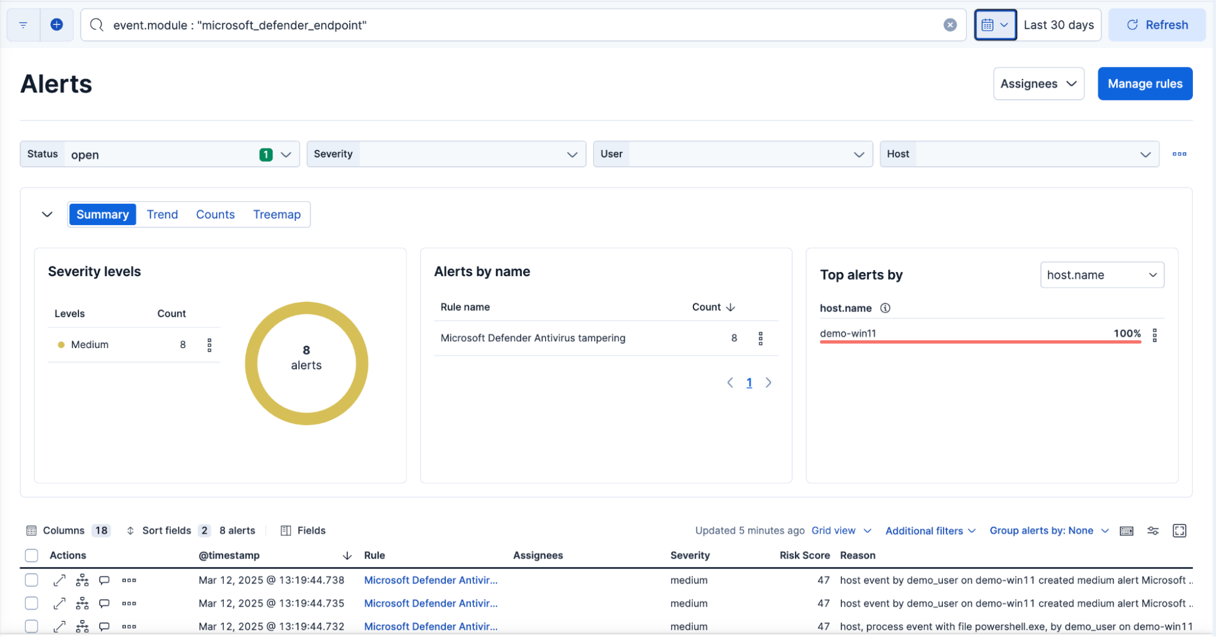Open the host.name Top alerts by dropdown
Screen dimensions: 1216x637
1102,275
